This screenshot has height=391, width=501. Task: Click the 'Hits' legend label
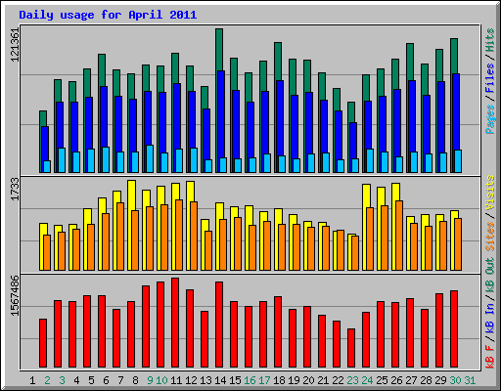click(x=490, y=40)
